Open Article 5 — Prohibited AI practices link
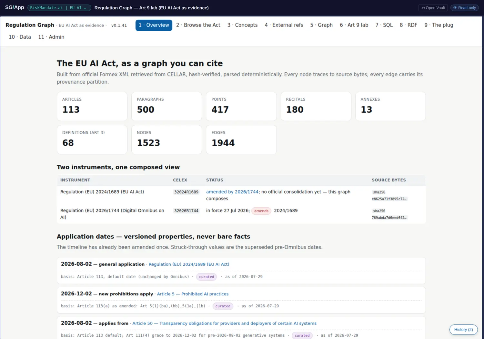The width and height of the screenshot is (484, 339). pos(193,294)
